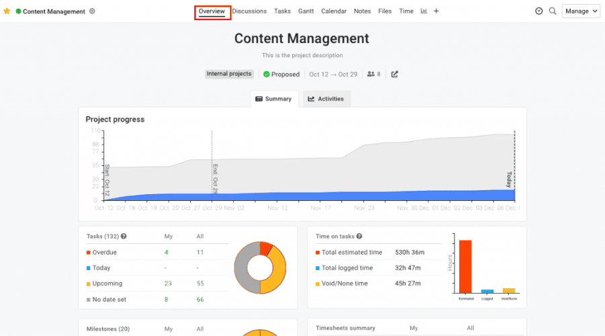This screenshot has height=336, width=605.
Task: Open the Time tab
Action: click(406, 11)
